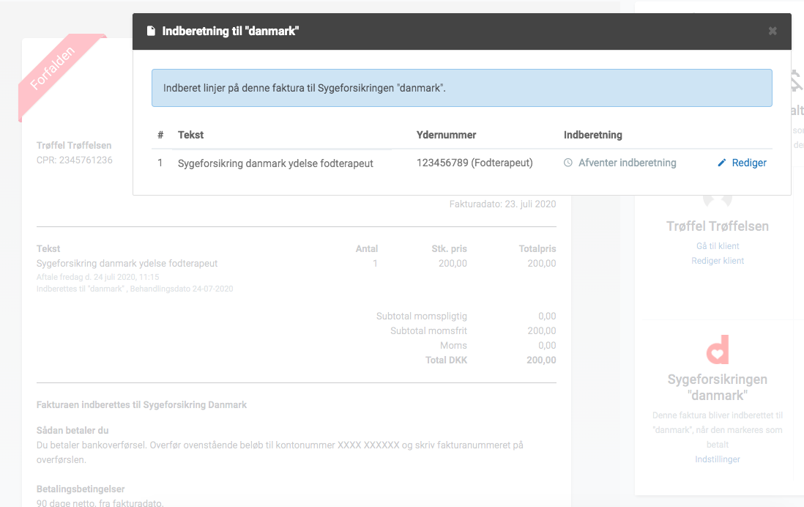Click the Ydernummer column header

click(x=446, y=135)
